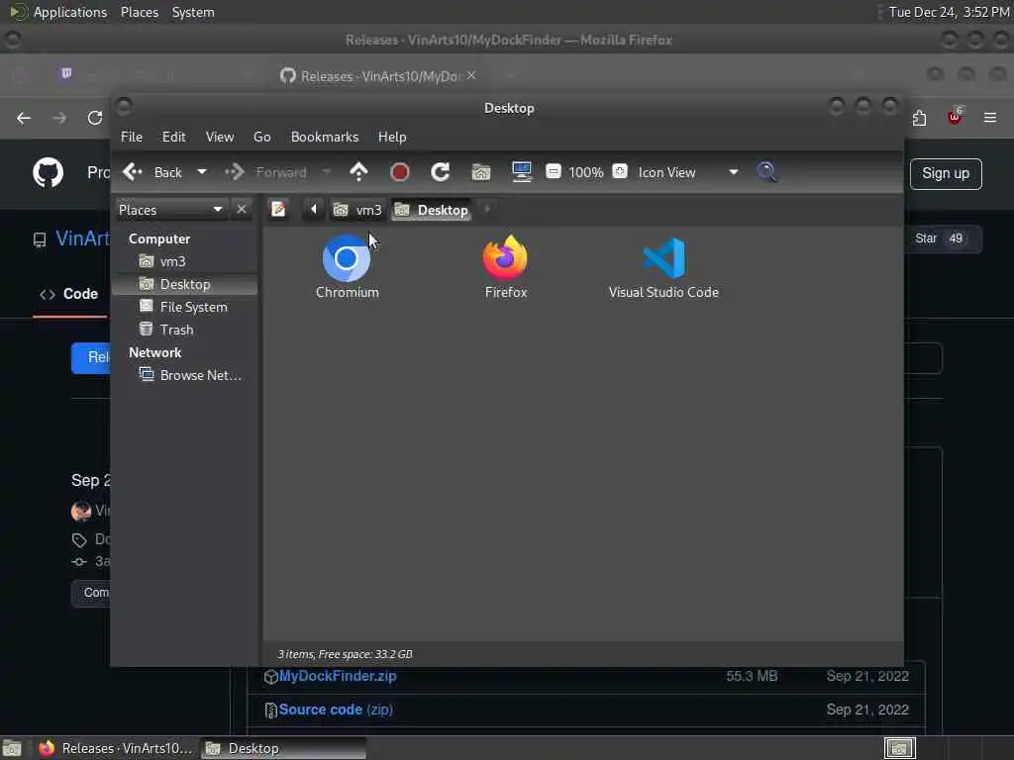Go to the home folder icon
The height and width of the screenshot is (760, 1014).
point(481,172)
